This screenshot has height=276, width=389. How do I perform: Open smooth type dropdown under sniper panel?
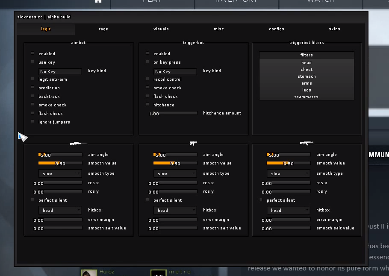[60, 173]
